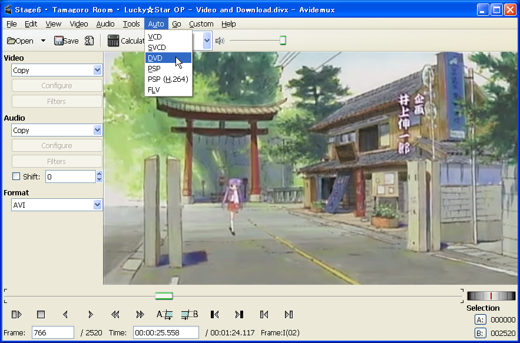Expand the Open button recent files arrow

pos(43,41)
